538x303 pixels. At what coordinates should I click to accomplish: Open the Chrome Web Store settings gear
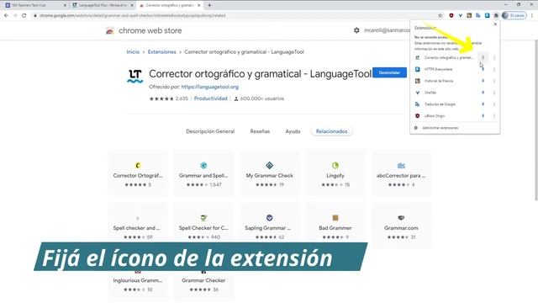tap(356, 30)
